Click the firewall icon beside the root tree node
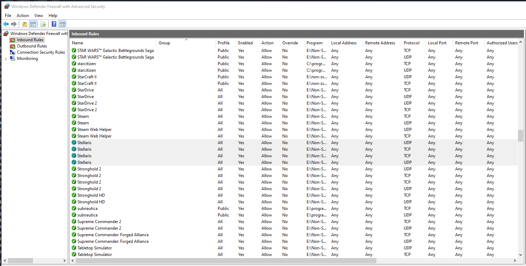The height and width of the screenshot is (266, 526). 6,34
